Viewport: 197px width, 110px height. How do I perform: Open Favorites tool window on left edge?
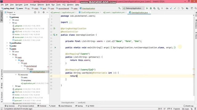[x=2, y=74]
